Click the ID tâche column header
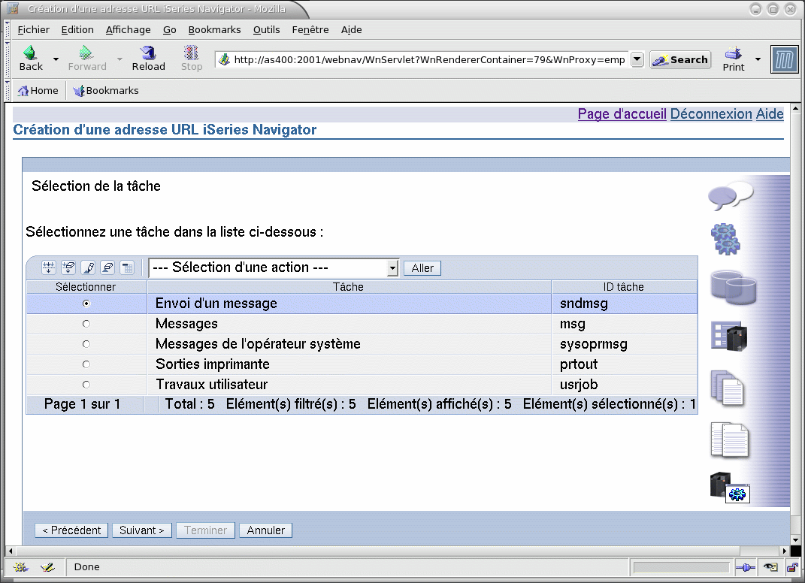805x583 pixels. click(x=625, y=287)
